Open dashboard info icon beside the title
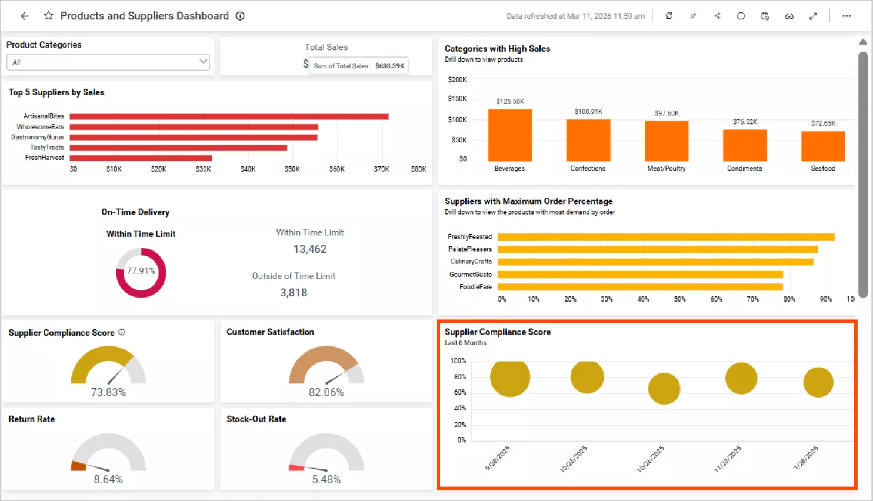The image size is (873, 501). pos(240,16)
